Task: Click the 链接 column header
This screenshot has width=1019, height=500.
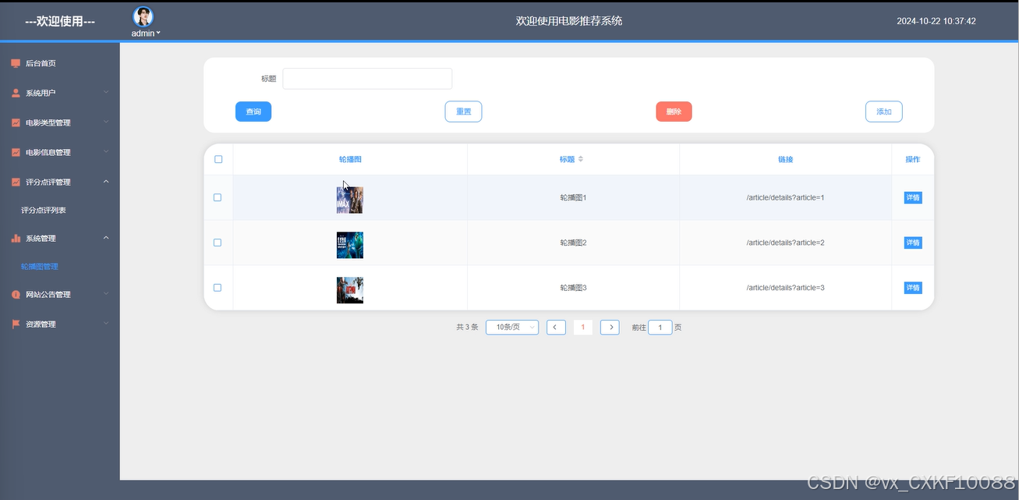Action: pyautogui.click(x=785, y=159)
